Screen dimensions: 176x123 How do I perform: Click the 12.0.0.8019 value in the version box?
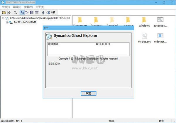103,44
